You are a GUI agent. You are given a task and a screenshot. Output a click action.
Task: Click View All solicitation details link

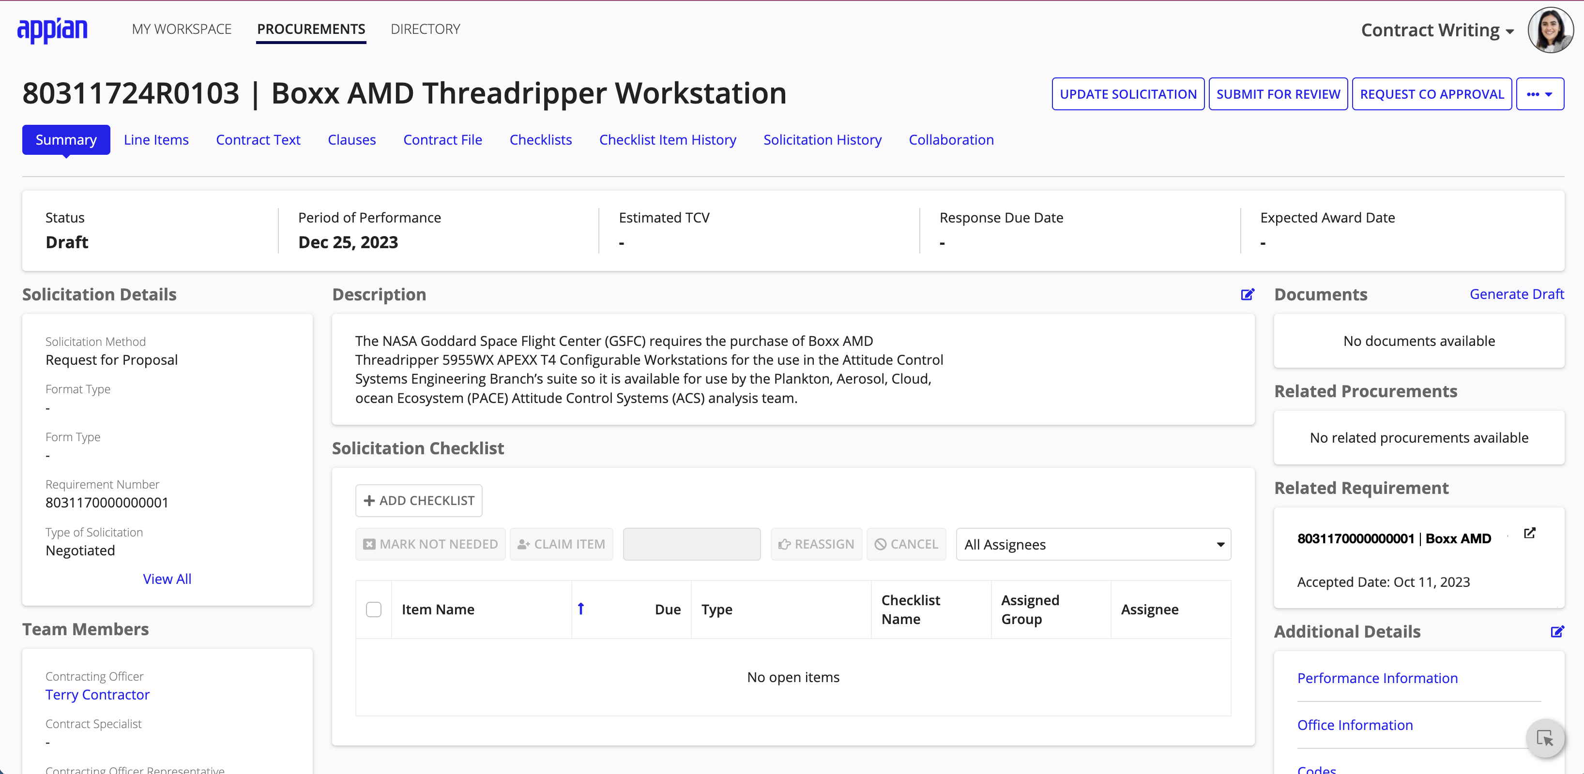coord(167,579)
